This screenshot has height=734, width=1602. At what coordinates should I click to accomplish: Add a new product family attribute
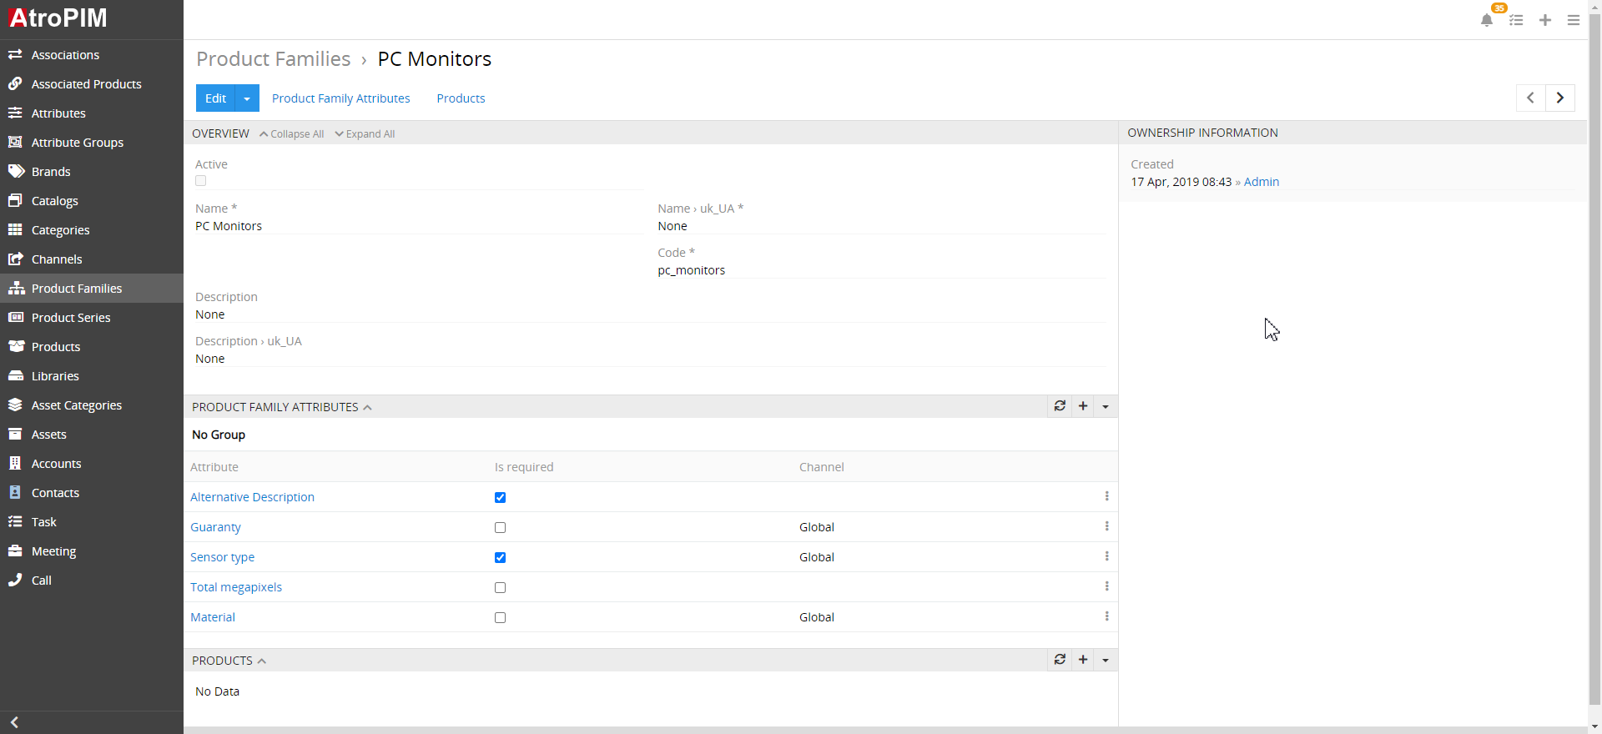[1083, 406]
